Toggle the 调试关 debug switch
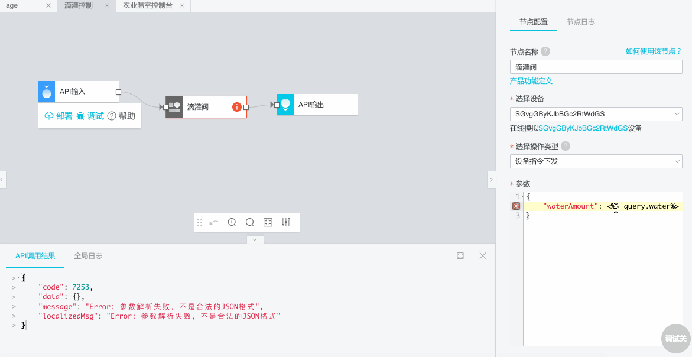 pos(675,339)
